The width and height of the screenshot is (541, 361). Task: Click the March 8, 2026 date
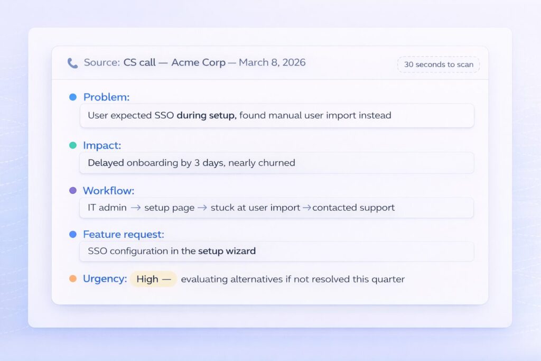pos(272,62)
